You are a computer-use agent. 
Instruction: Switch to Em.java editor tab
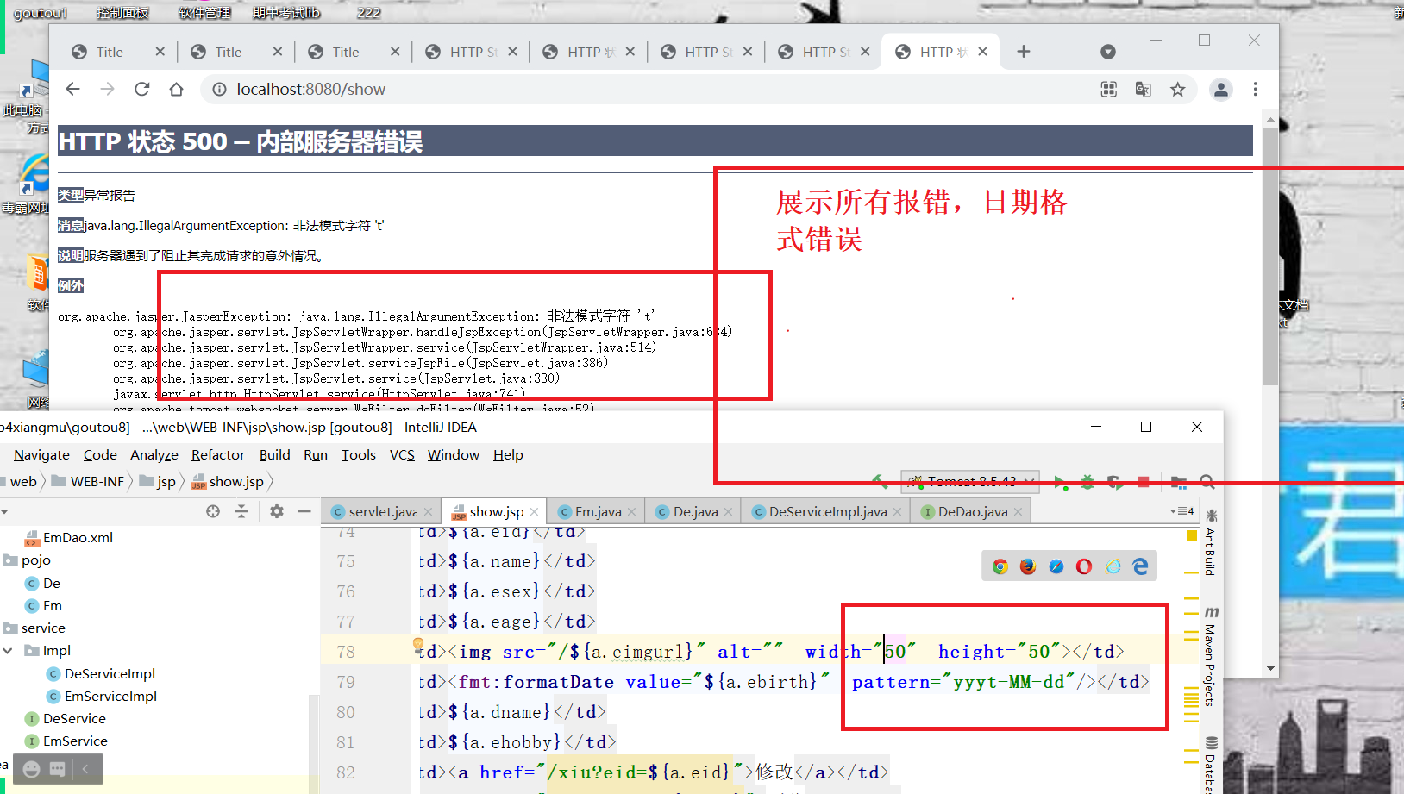(598, 511)
